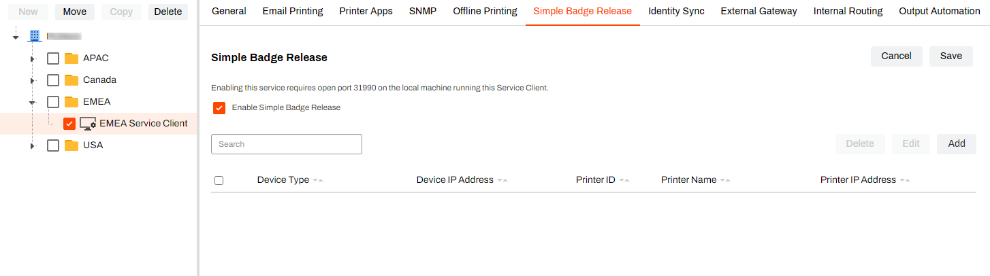Uncheck the EMEA Service Client checkbox

69,124
